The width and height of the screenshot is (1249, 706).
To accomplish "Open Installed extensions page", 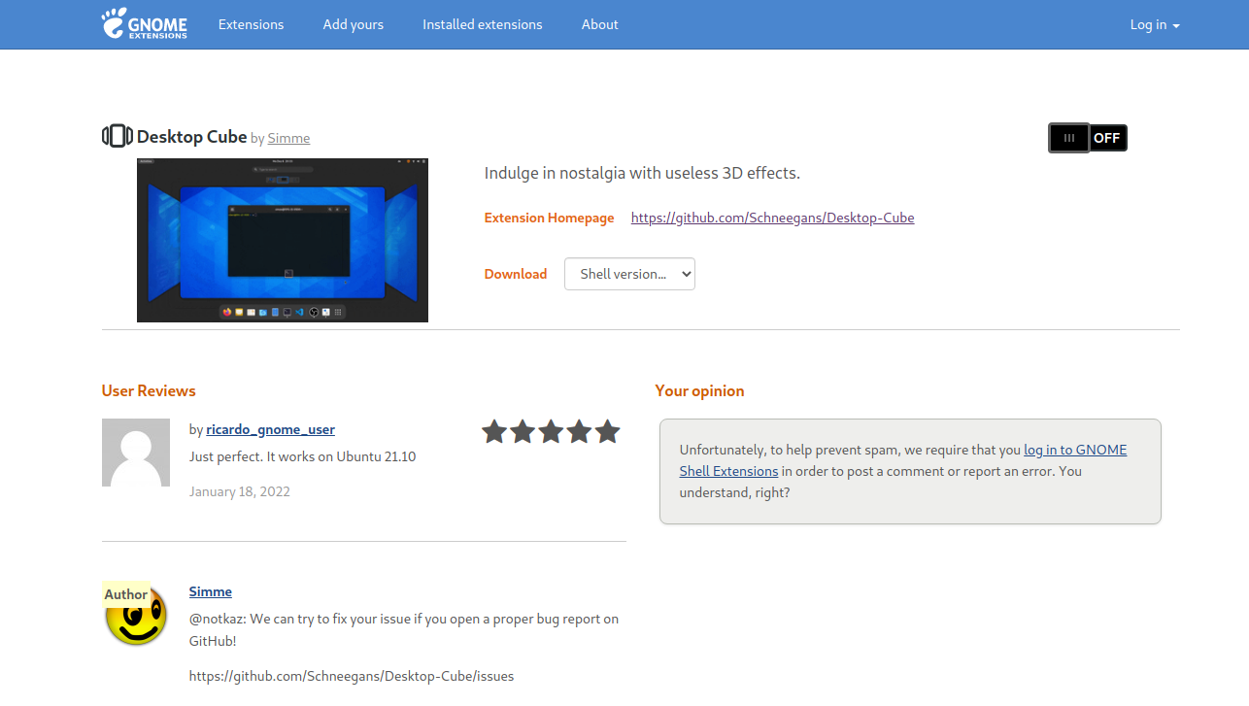I will [x=482, y=24].
